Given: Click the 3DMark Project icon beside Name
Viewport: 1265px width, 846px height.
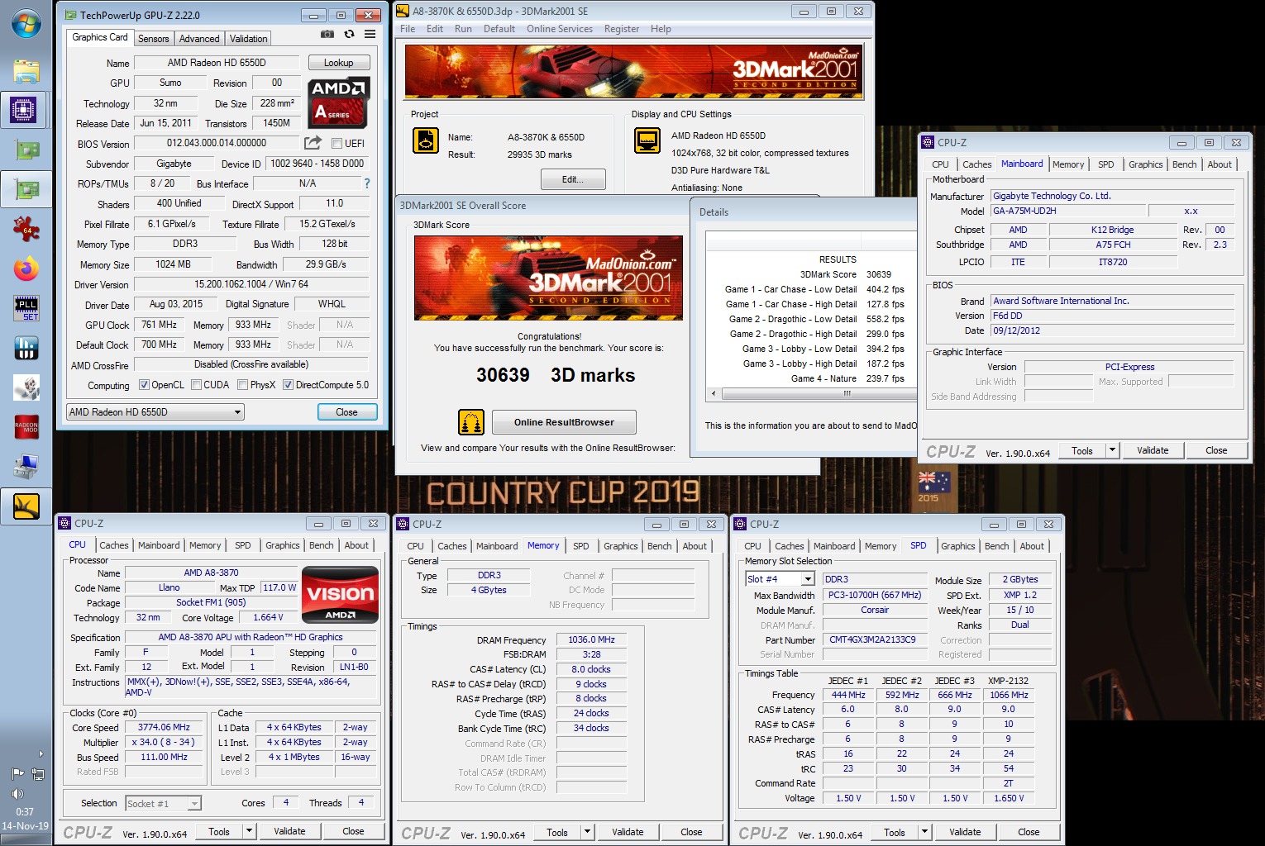Looking at the screenshot, I should pyautogui.click(x=426, y=140).
